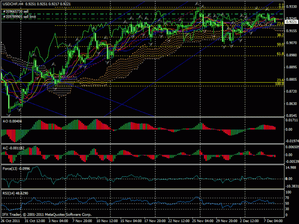The width and height of the screenshot is (299, 224).
Task: Click the 0.9155 price axis value
Action: pos(292,31)
